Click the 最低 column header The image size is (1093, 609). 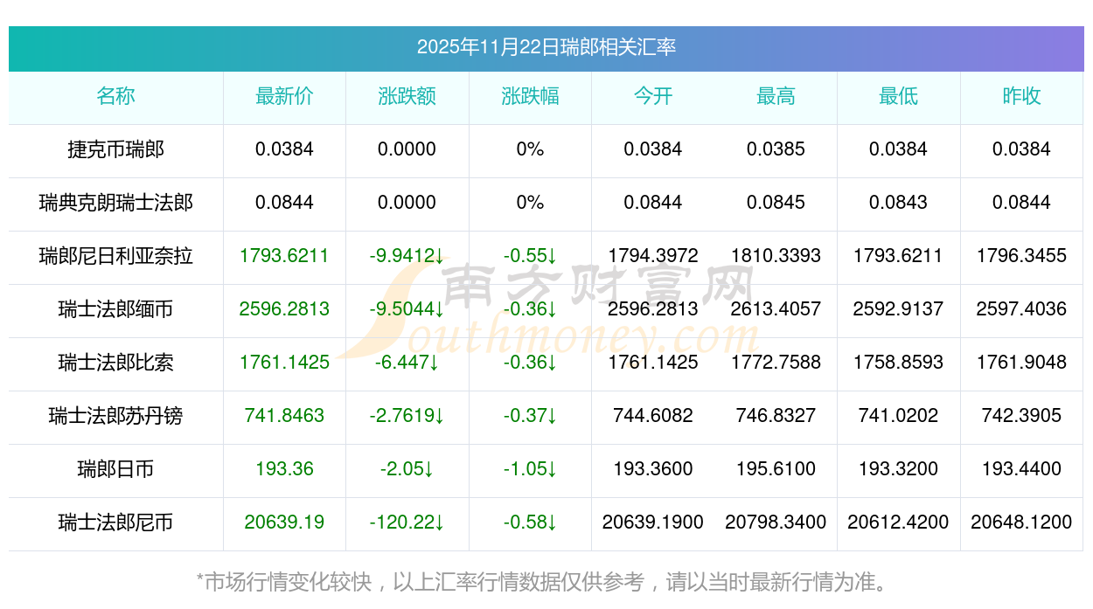point(898,96)
